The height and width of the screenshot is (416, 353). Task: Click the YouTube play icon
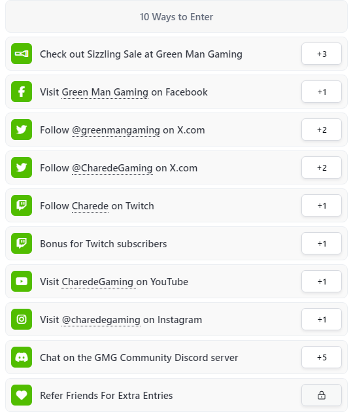tap(22, 281)
